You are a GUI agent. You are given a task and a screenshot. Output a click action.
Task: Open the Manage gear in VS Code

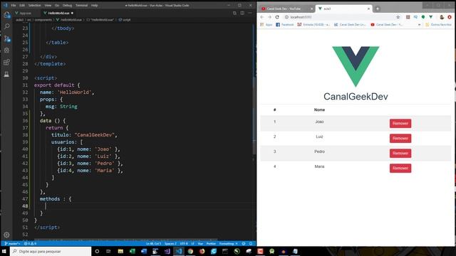coord(6,235)
